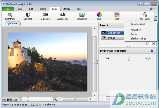Maximize the PhotoPad window
Screen dimensions: 159x108
147,4
